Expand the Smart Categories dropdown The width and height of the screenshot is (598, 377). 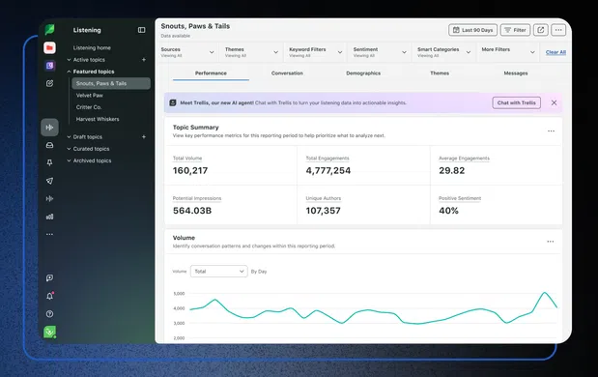pyautogui.click(x=444, y=52)
